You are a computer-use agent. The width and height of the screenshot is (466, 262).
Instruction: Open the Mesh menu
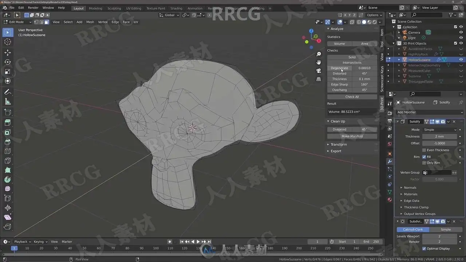coord(90,22)
